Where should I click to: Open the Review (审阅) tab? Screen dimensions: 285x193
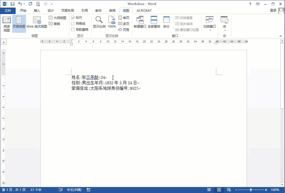pos(112,11)
